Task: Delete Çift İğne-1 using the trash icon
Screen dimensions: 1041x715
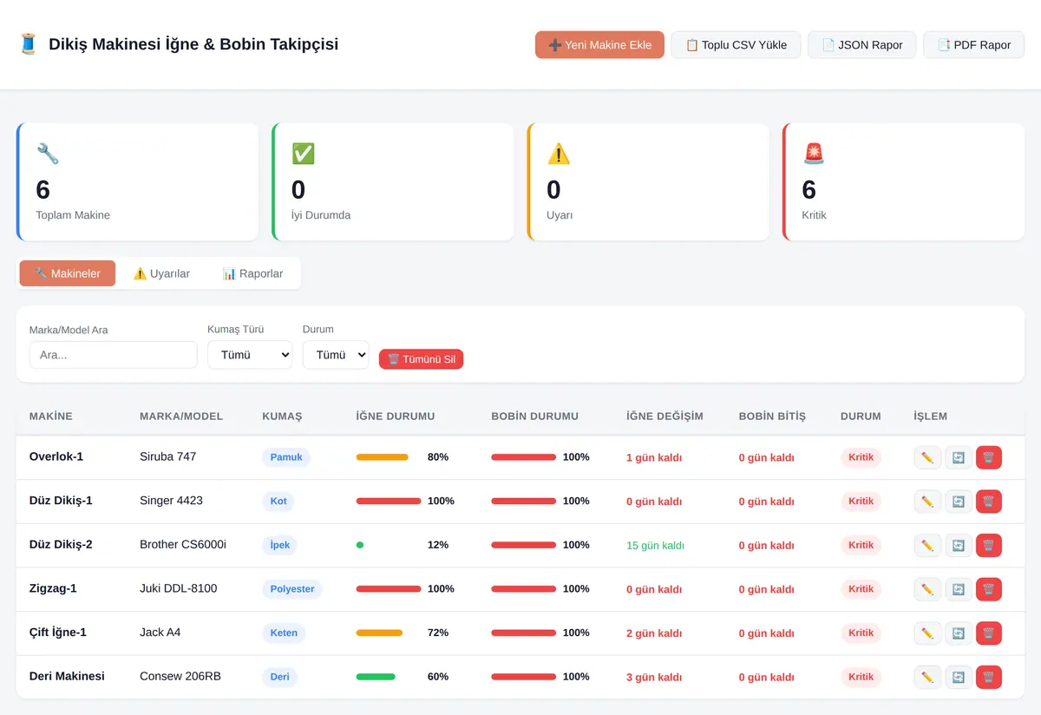Action: click(989, 633)
